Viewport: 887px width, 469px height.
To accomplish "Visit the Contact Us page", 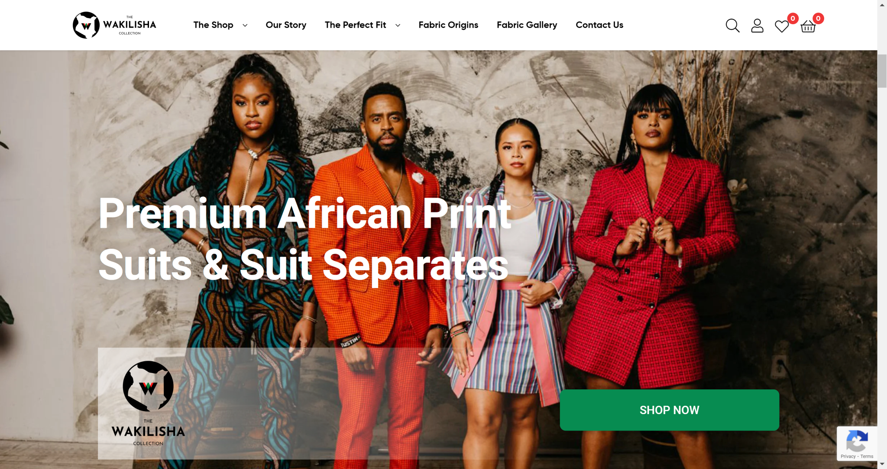I will click(x=599, y=25).
